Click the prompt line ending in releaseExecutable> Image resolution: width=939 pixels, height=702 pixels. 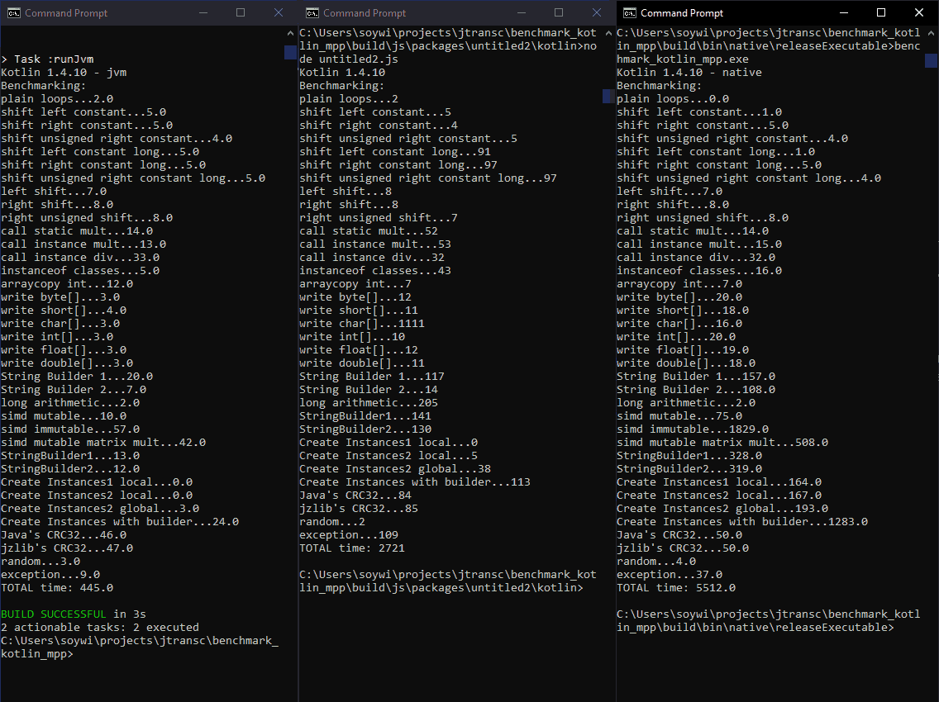coord(755,628)
